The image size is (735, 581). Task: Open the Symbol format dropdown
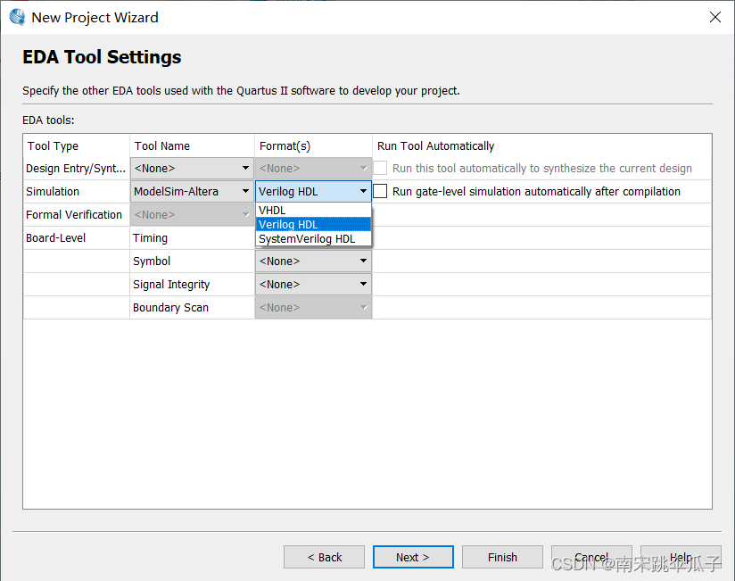(313, 261)
